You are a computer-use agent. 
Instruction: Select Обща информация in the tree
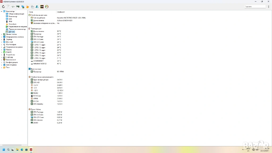click(16, 14)
